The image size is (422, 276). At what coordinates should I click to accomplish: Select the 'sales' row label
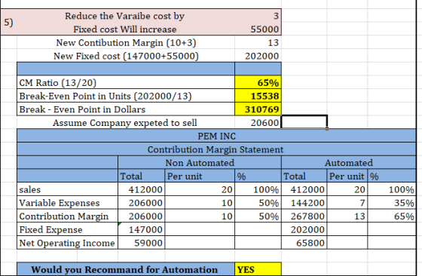pos(67,189)
